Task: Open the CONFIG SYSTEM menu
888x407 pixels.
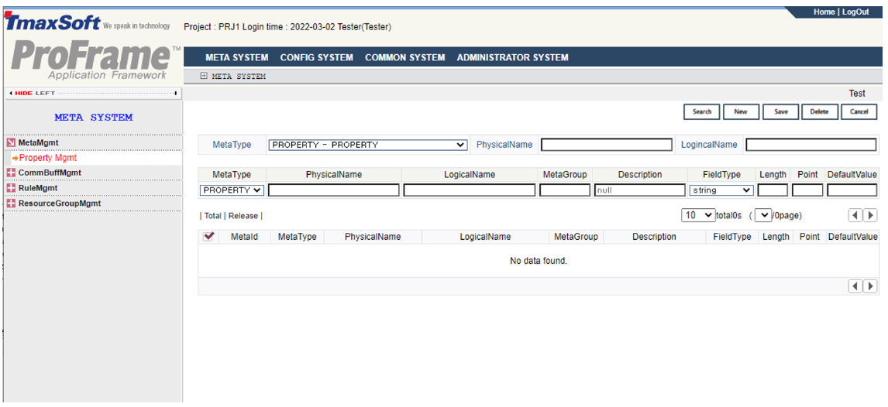Action: click(316, 57)
